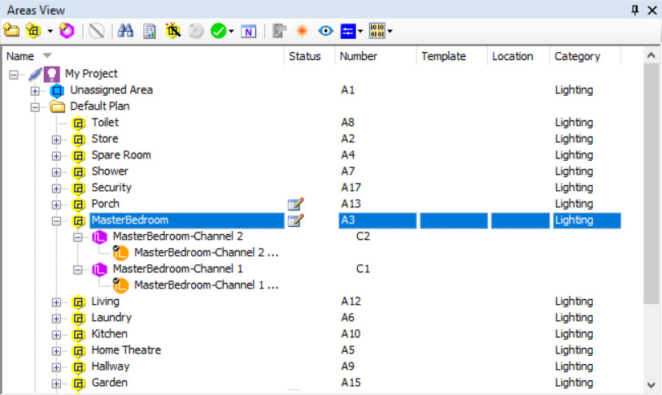This screenshot has height=395, width=662.
Task: Toggle the eye visibility icon in toolbar
Action: (325, 31)
